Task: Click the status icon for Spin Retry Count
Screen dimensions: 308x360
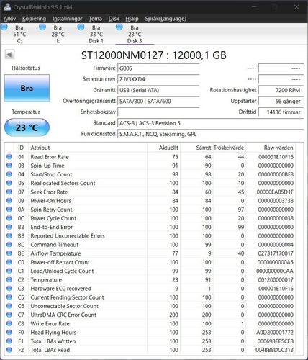Action: [x=9, y=210]
